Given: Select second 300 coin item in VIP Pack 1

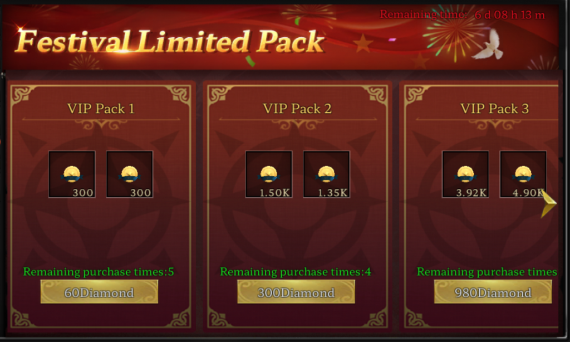Looking at the screenshot, I should pos(129,174).
